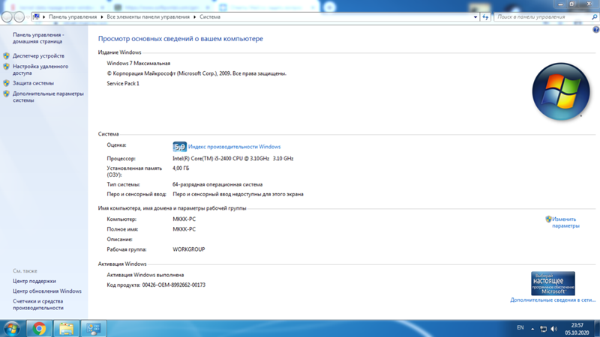Viewport: 600px width, 337px height.
Task: Open Windows Explorer from taskbar
Action: (x=66, y=329)
